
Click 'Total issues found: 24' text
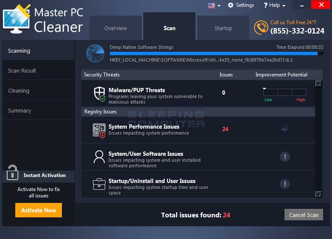point(195,215)
